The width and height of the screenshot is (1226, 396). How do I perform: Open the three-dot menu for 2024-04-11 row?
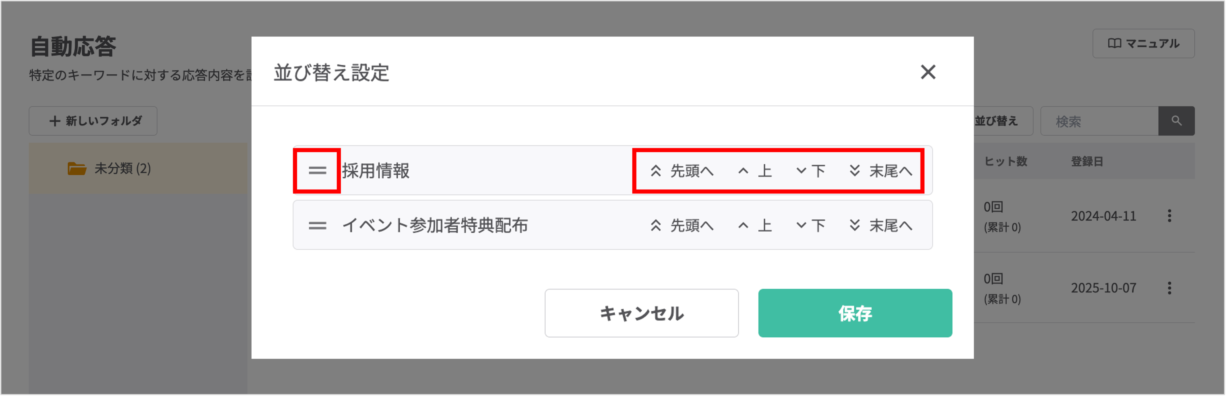(1169, 216)
